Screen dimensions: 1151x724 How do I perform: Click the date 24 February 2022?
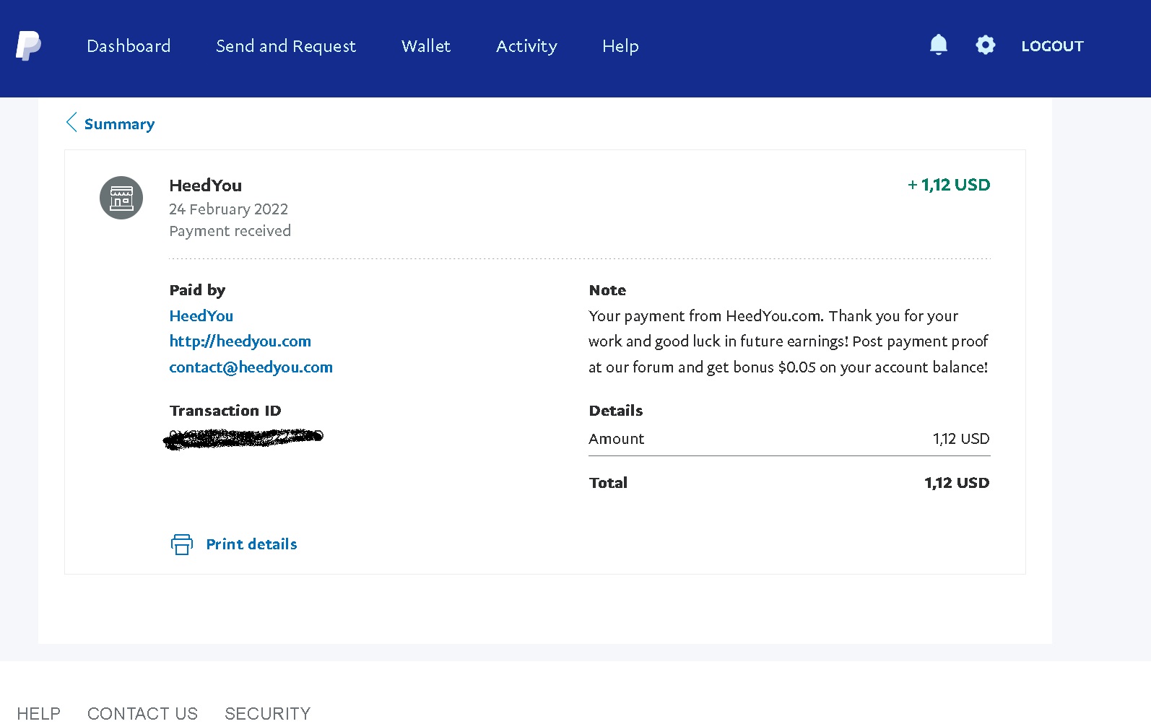pyautogui.click(x=228, y=209)
